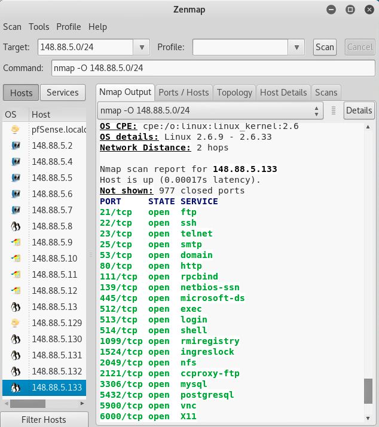Click the penguin icon next to 148.88.5.130
379x427 pixels.
pos(16,339)
